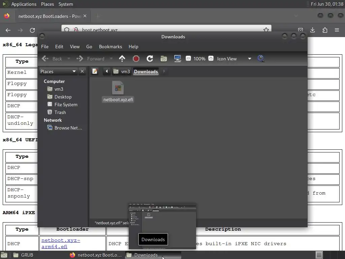Screen dimensions: 345x259
Task: Open the Bookmarks menu
Action: click(x=111, y=47)
